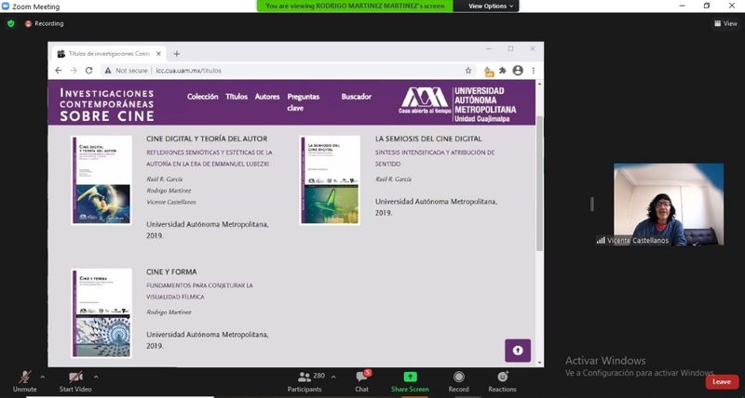
Task: Select the Títulos de investigaciones browser tab
Action: [109, 54]
